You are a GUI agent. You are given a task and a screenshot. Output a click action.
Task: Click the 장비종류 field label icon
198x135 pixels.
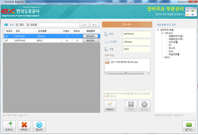pos(106,42)
